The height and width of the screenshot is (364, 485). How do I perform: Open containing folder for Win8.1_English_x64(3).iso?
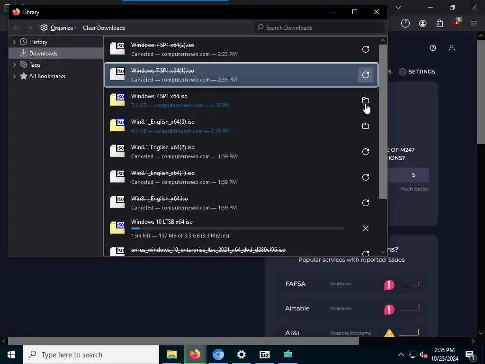[x=365, y=126]
